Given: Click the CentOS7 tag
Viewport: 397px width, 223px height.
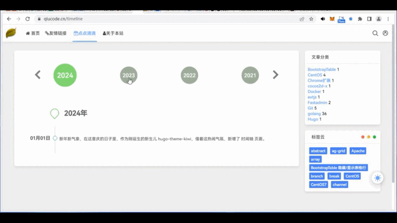Looking at the screenshot, I should (319, 184).
